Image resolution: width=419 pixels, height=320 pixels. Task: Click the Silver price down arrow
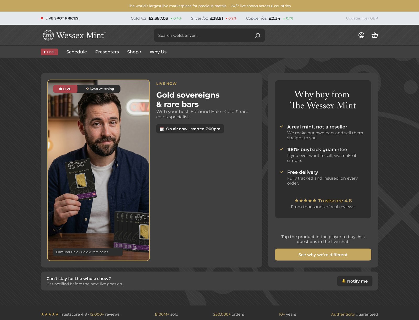226,18
